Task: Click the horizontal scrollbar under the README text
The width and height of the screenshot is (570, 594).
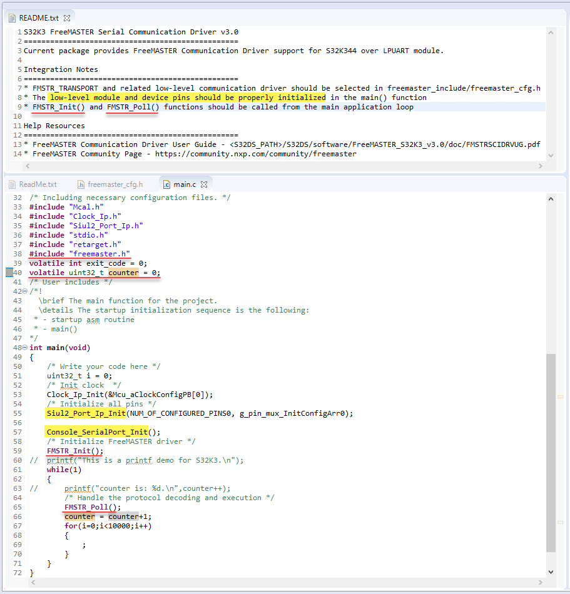Action: point(282,166)
